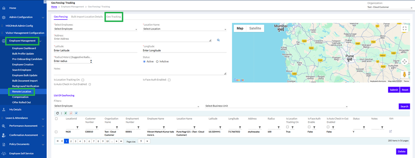Export grid to PDF
This screenshot has height=158, width=415.
71,113
